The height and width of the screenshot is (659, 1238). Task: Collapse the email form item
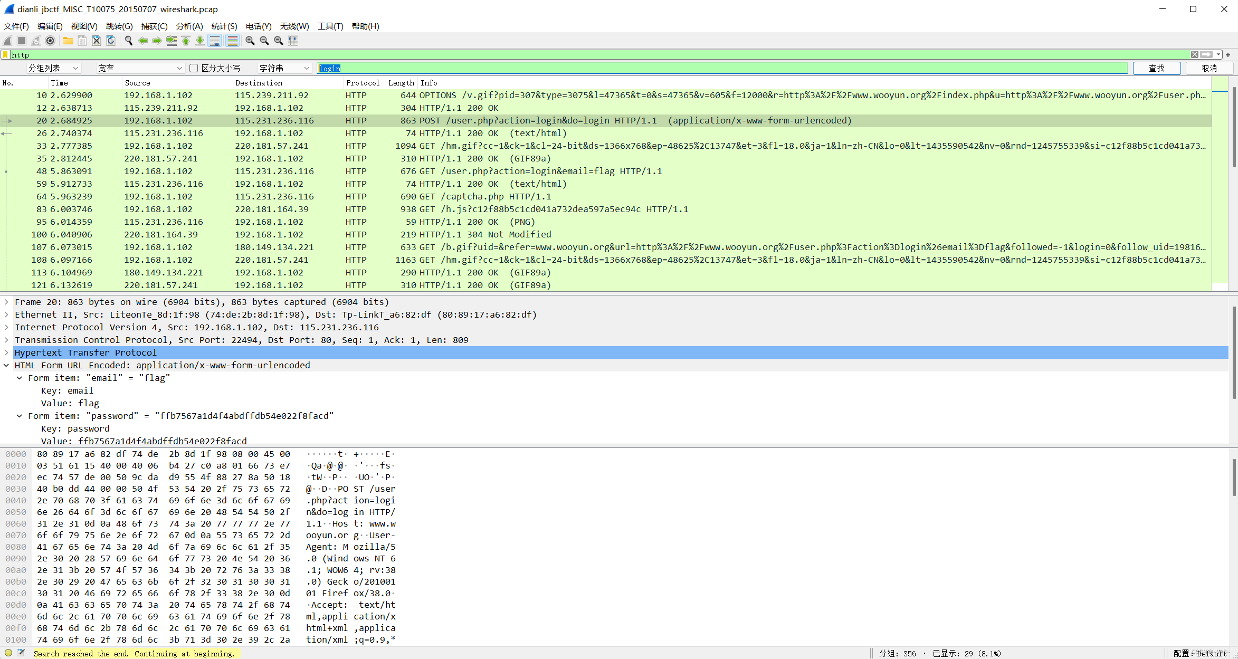[20, 378]
